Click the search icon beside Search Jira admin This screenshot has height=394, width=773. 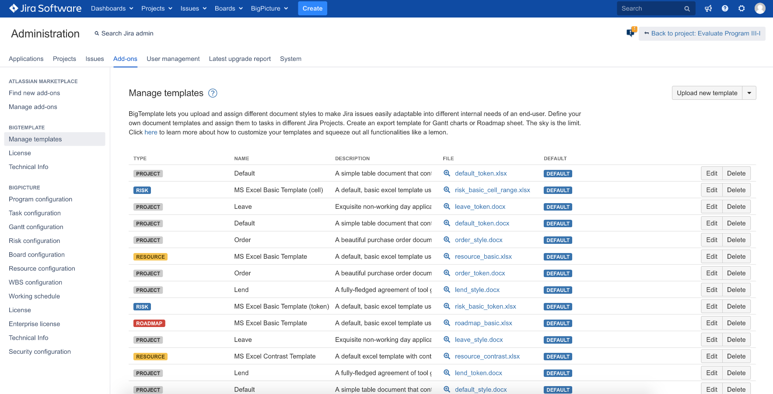tap(97, 33)
